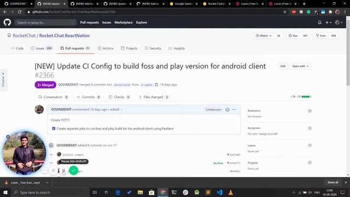Open the repository Pull requests tab
This screenshot has width=350, height=197.
tap(75, 48)
